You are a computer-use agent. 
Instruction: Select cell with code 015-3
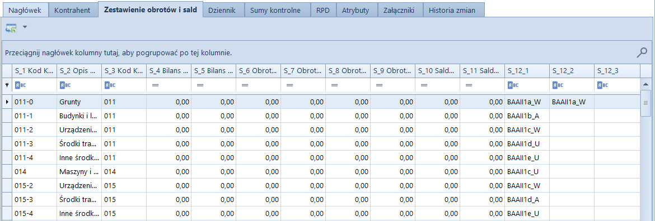pos(34,199)
